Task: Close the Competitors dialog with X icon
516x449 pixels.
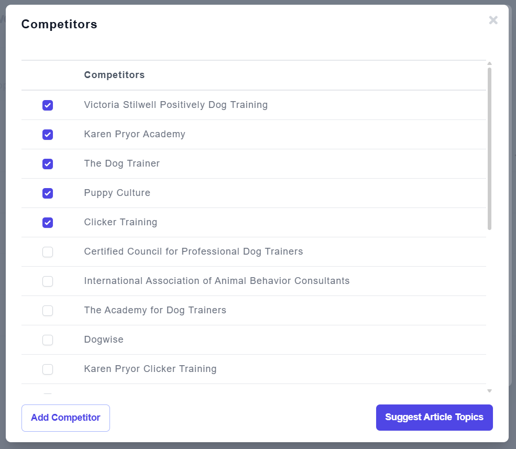Action: pyautogui.click(x=493, y=20)
